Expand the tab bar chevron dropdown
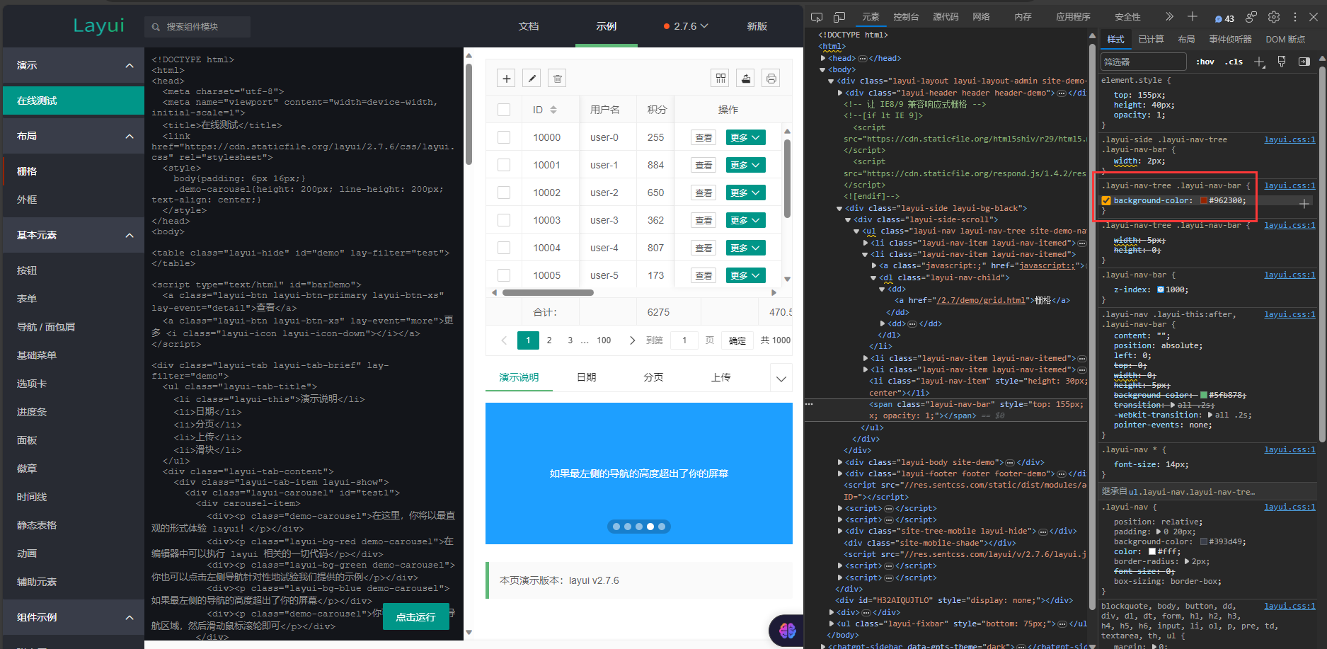 point(781,378)
